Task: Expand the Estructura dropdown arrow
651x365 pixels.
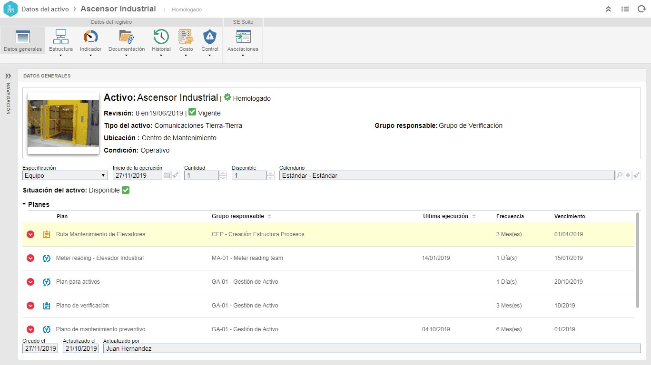Action: click(61, 56)
